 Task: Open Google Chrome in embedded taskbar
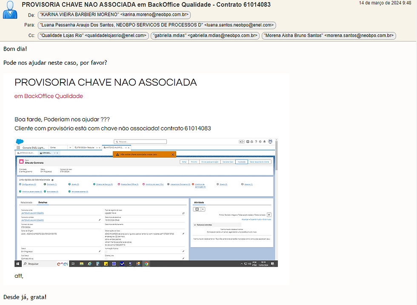[x=146, y=264]
